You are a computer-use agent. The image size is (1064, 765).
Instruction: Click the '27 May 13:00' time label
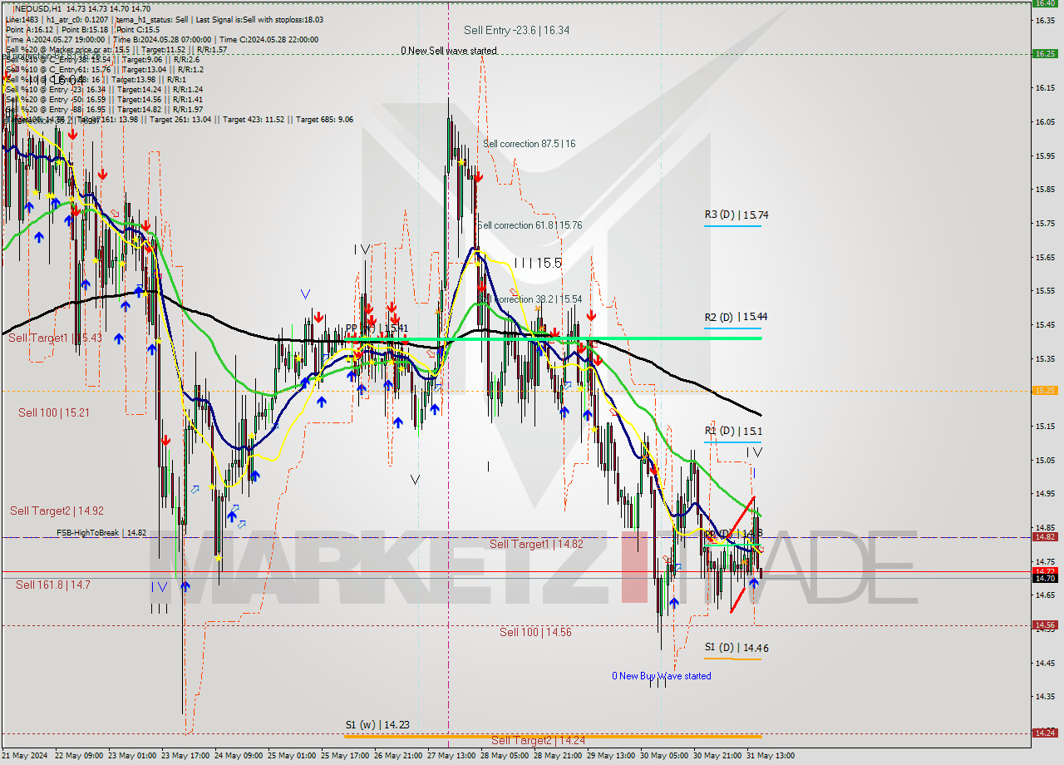click(451, 755)
